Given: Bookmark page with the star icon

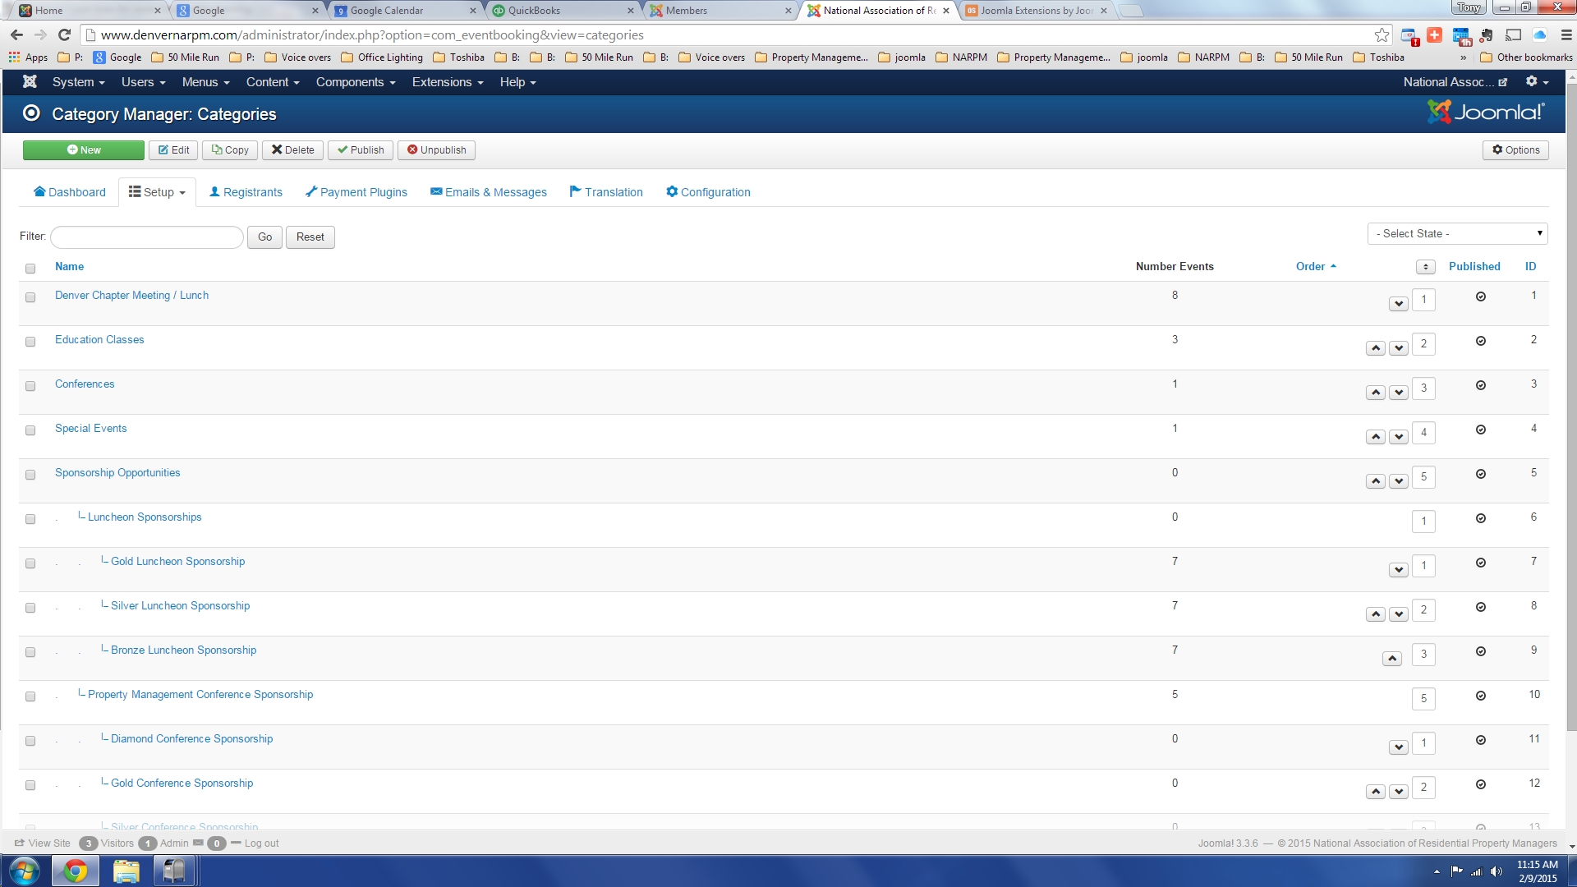Looking at the screenshot, I should [1382, 35].
